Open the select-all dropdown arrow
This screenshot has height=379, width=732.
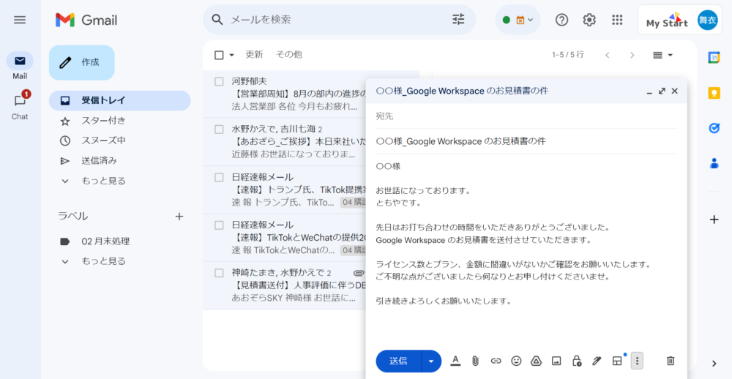pyautogui.click(x=231, y=55)
